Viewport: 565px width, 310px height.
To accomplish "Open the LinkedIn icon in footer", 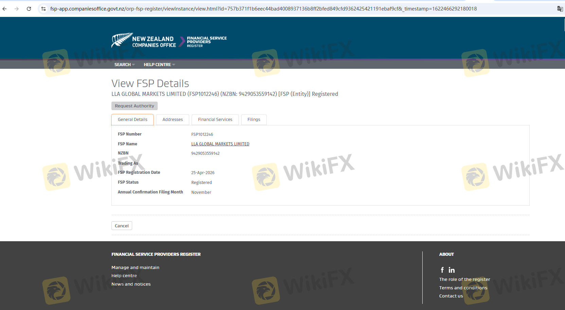I will [452, 270].
